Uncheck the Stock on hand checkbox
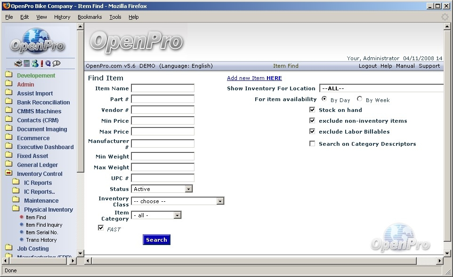The width and height of the screenshot is (453, 277). (312, 110)
